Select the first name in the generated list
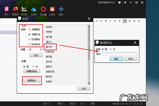 tap(49, 27)
